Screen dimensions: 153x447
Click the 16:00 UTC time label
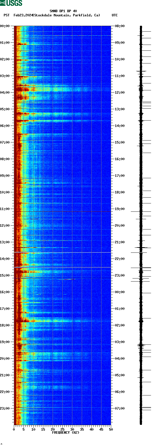[x=120, y=159]
